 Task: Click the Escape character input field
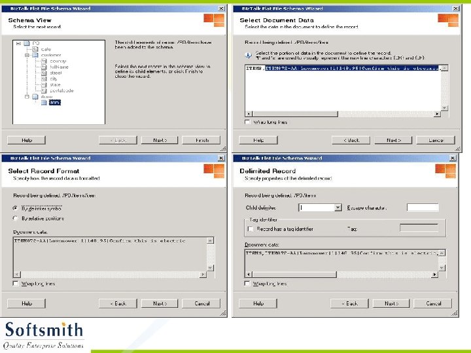point(423,207)
